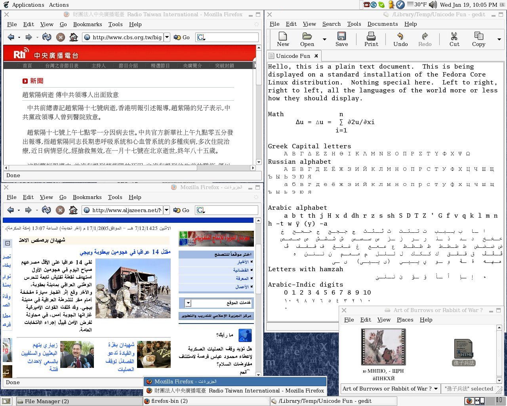Image resolution: width=507 pixels, height=406 pixels.
Task: Close the Unicode Fun tab
Action: coord(316,56)
